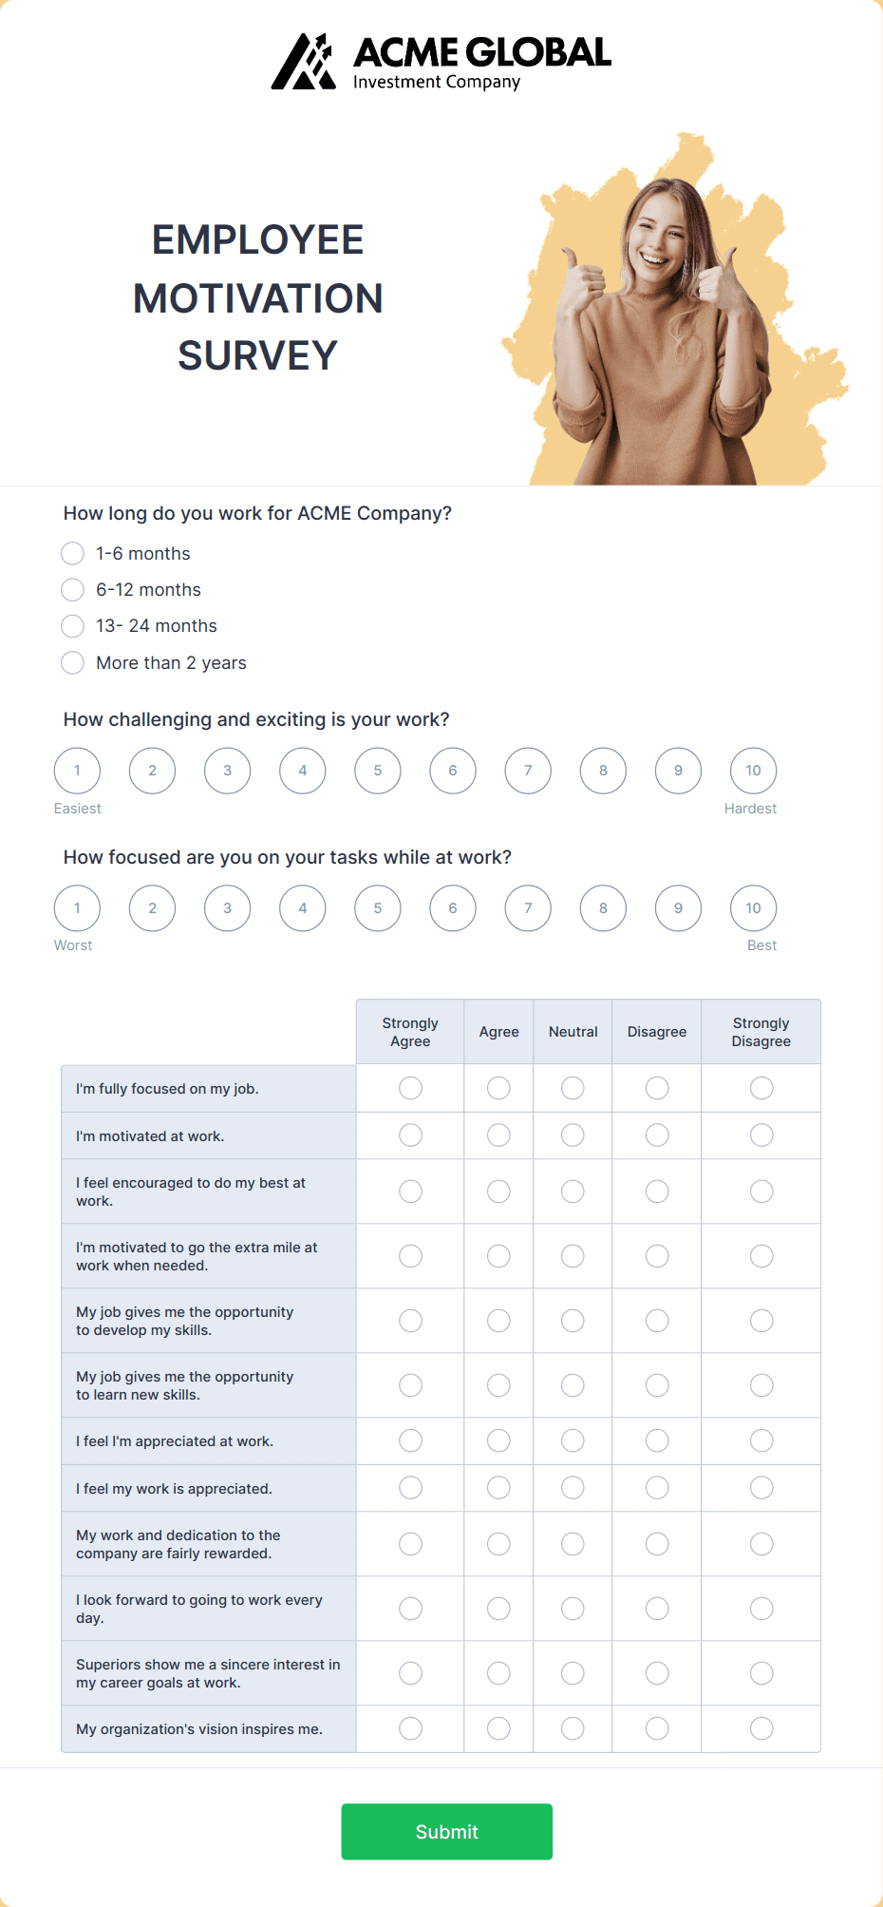Select the "1-6 months" radio button
Image resolution: width=883 pixels, height=1907 pixels.
pos(72,553)
